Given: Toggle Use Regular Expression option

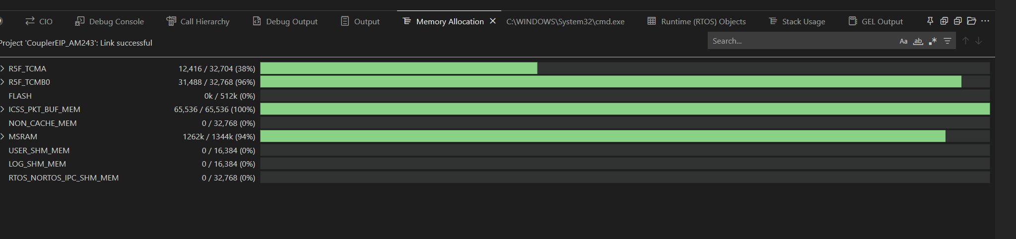Looking at the screenshot, I should 933,41.
